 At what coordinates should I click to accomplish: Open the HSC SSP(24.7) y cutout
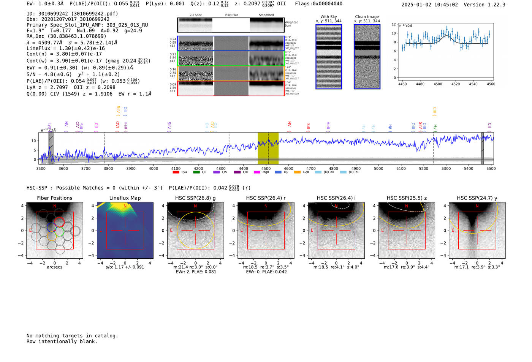[x=477, y=230]
